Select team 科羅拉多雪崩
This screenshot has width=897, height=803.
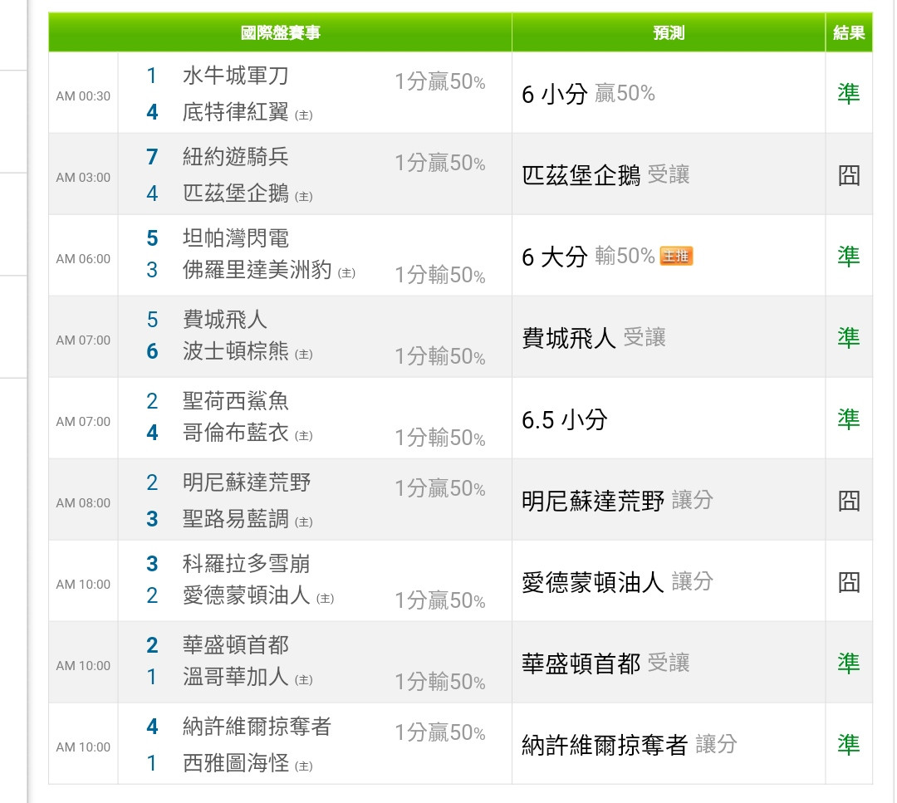247,563
